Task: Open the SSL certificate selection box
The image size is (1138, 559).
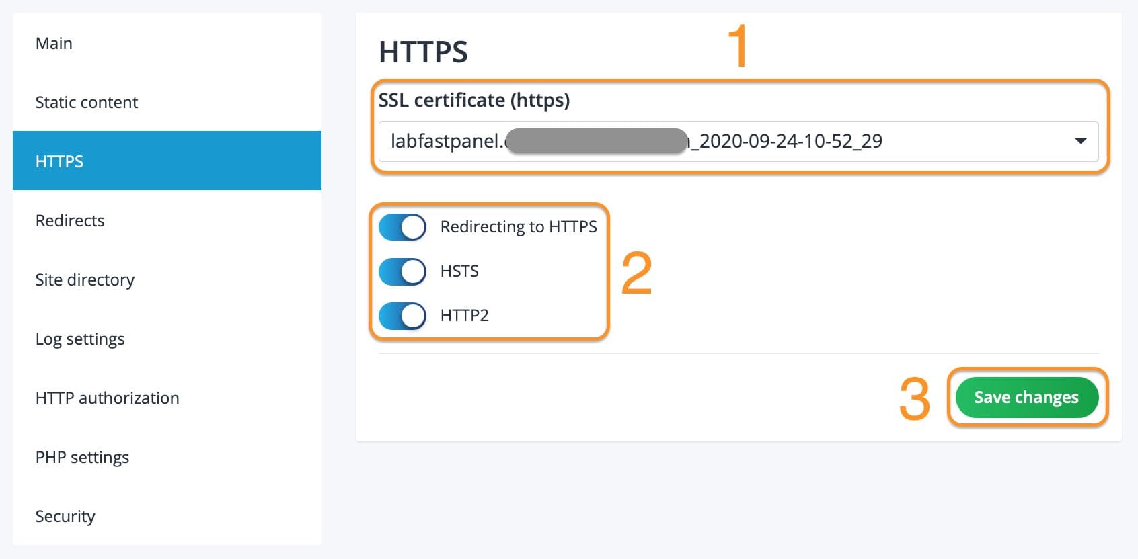Action: [x=737, y=141]
